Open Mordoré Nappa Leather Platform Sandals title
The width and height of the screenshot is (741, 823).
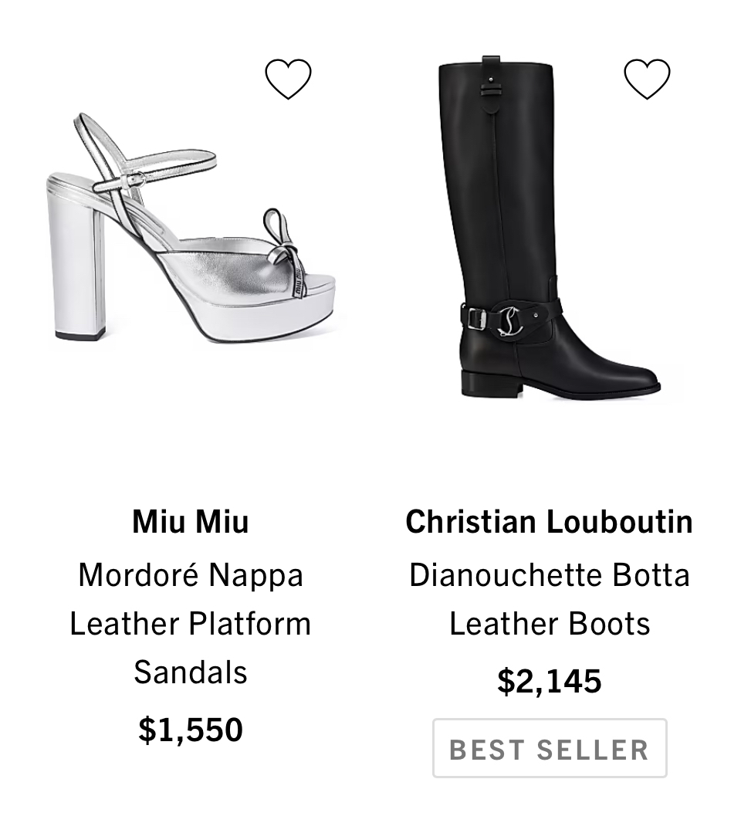point(190,623)
